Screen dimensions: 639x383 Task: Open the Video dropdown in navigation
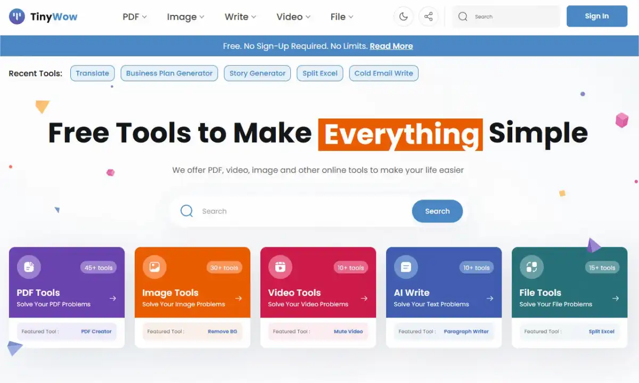point(293,16)
